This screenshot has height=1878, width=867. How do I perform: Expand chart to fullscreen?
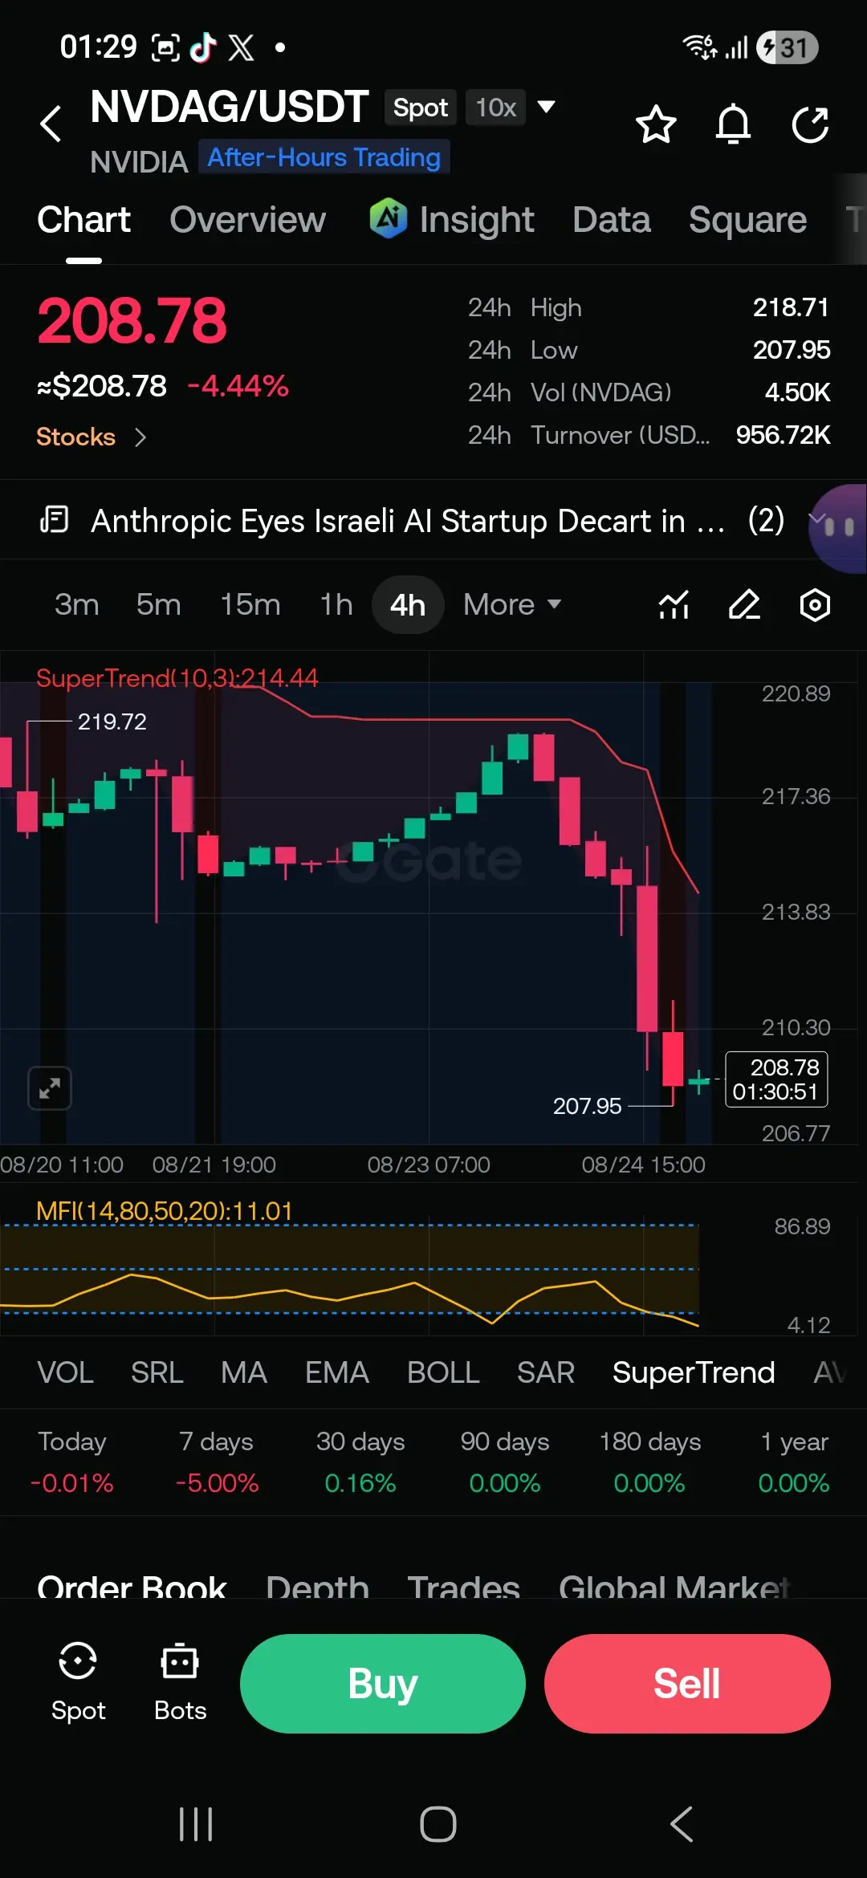pyautogui.click(x=50, y=1088)
